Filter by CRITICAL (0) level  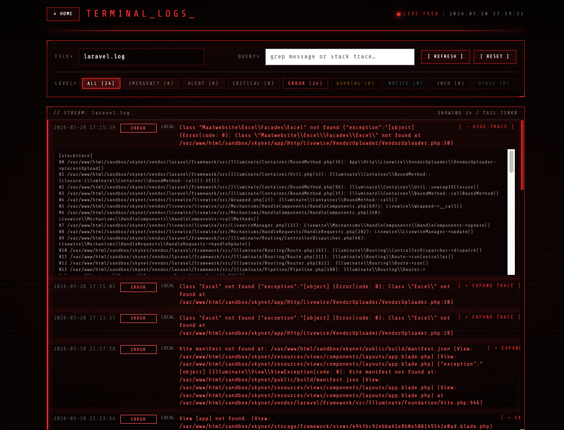point(253,83)
